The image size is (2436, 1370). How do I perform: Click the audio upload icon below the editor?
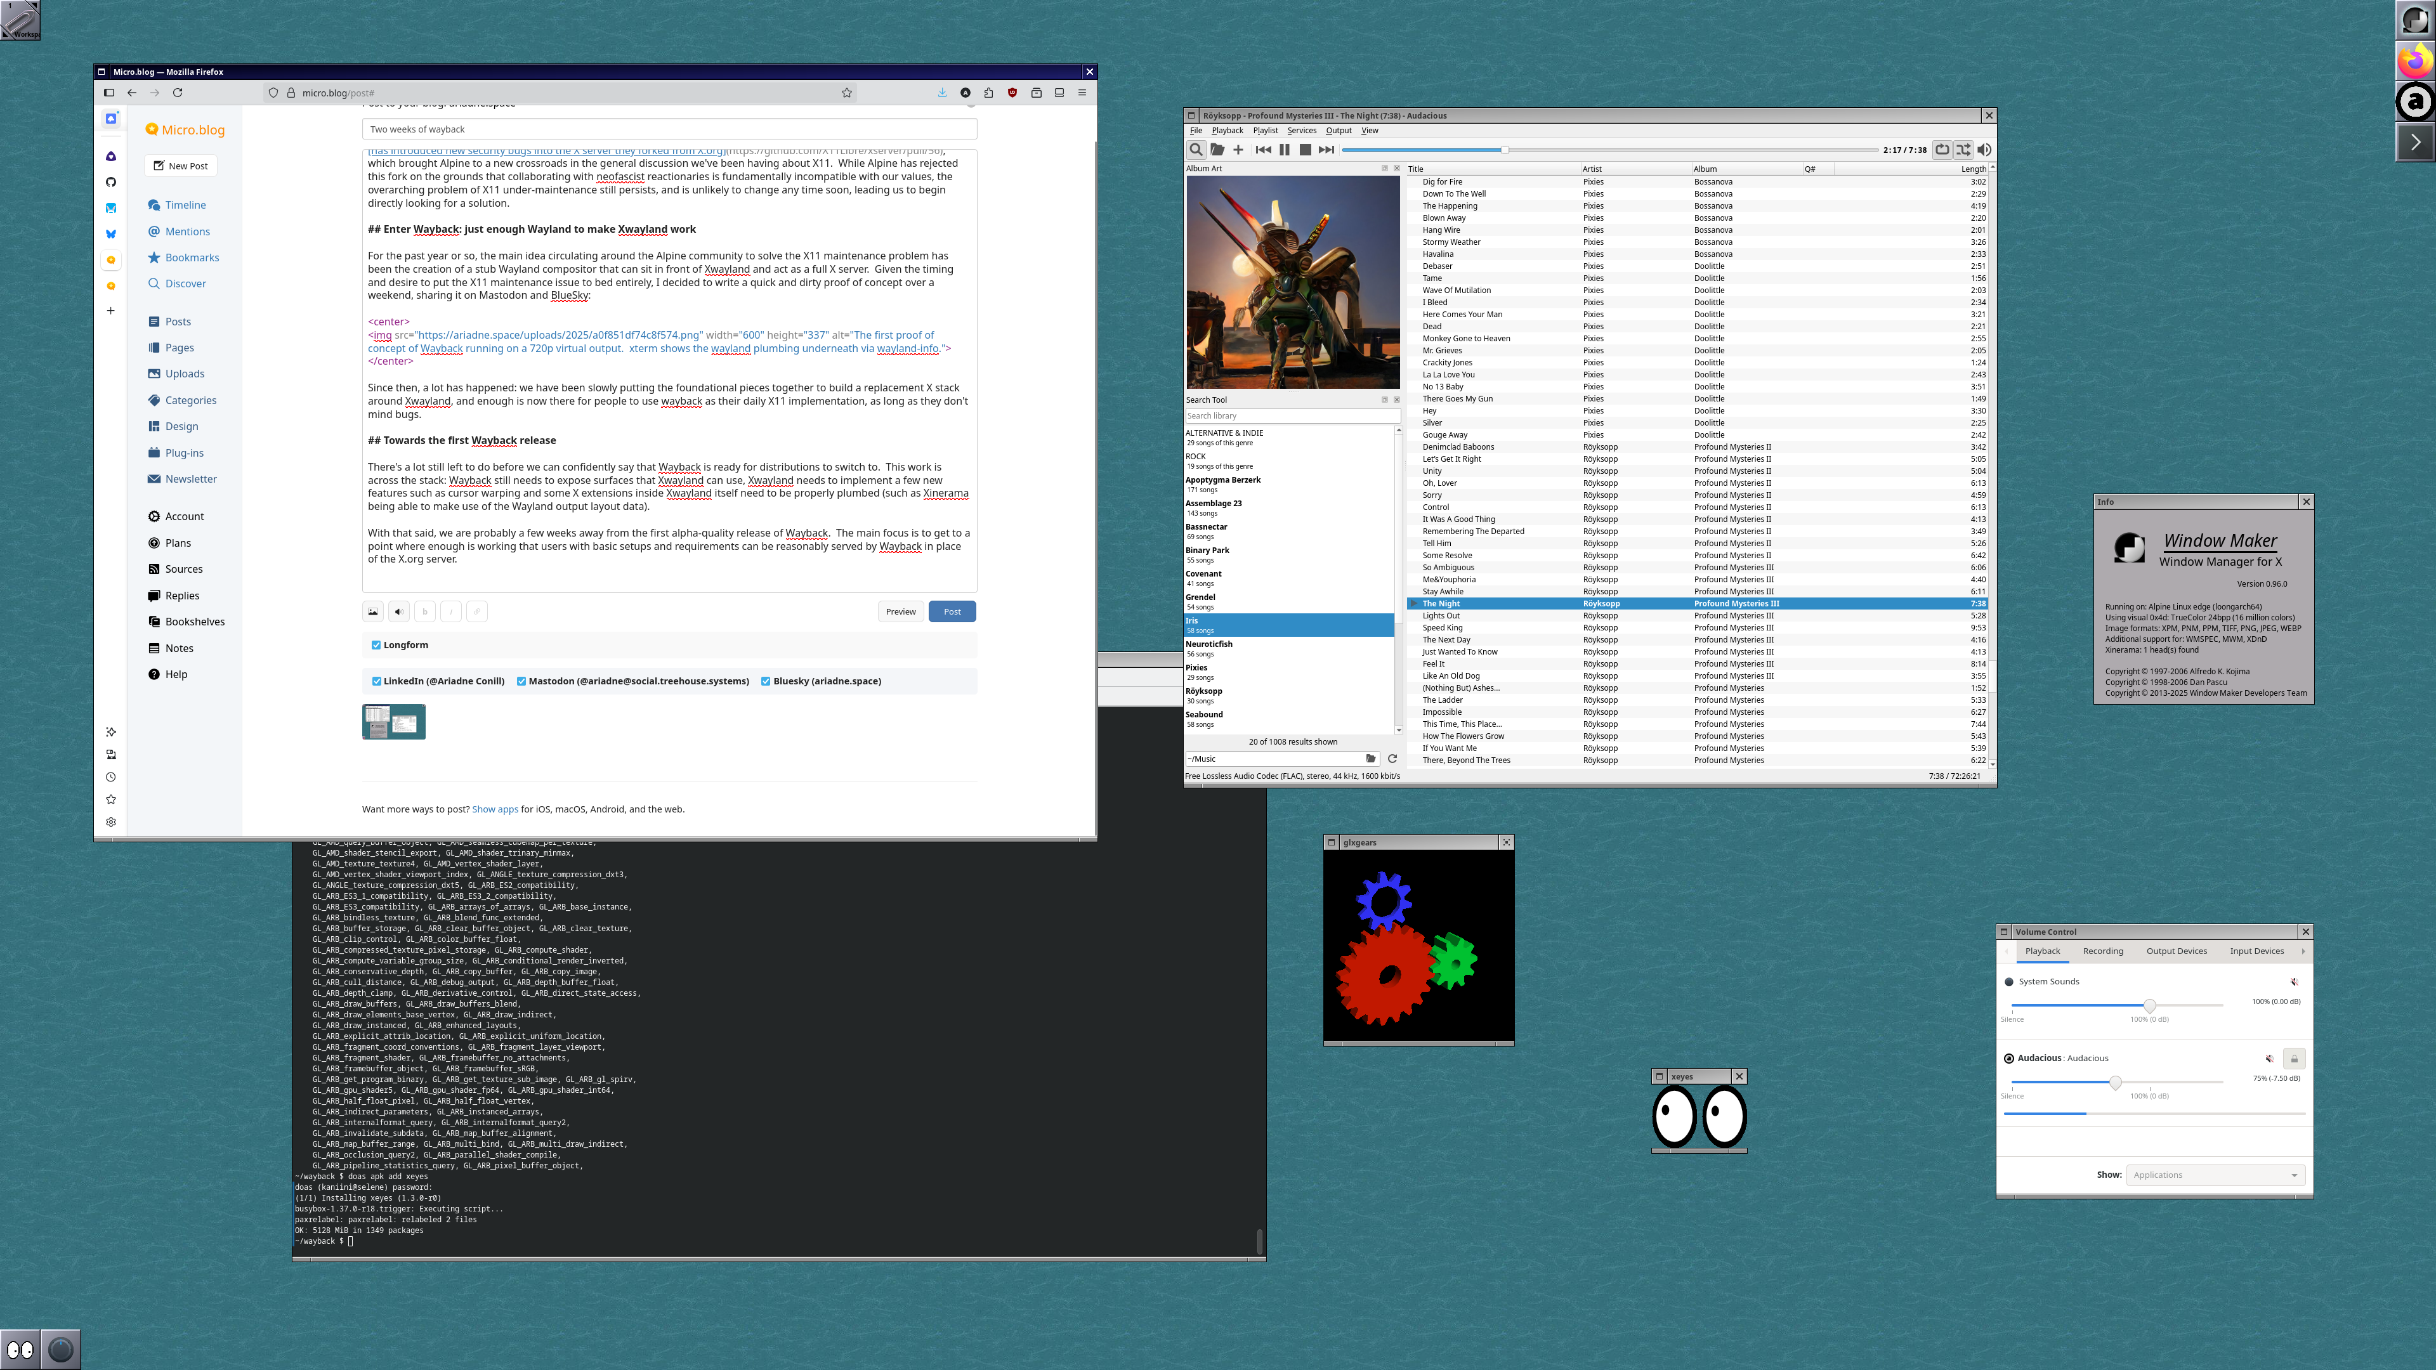coord(399,611)
